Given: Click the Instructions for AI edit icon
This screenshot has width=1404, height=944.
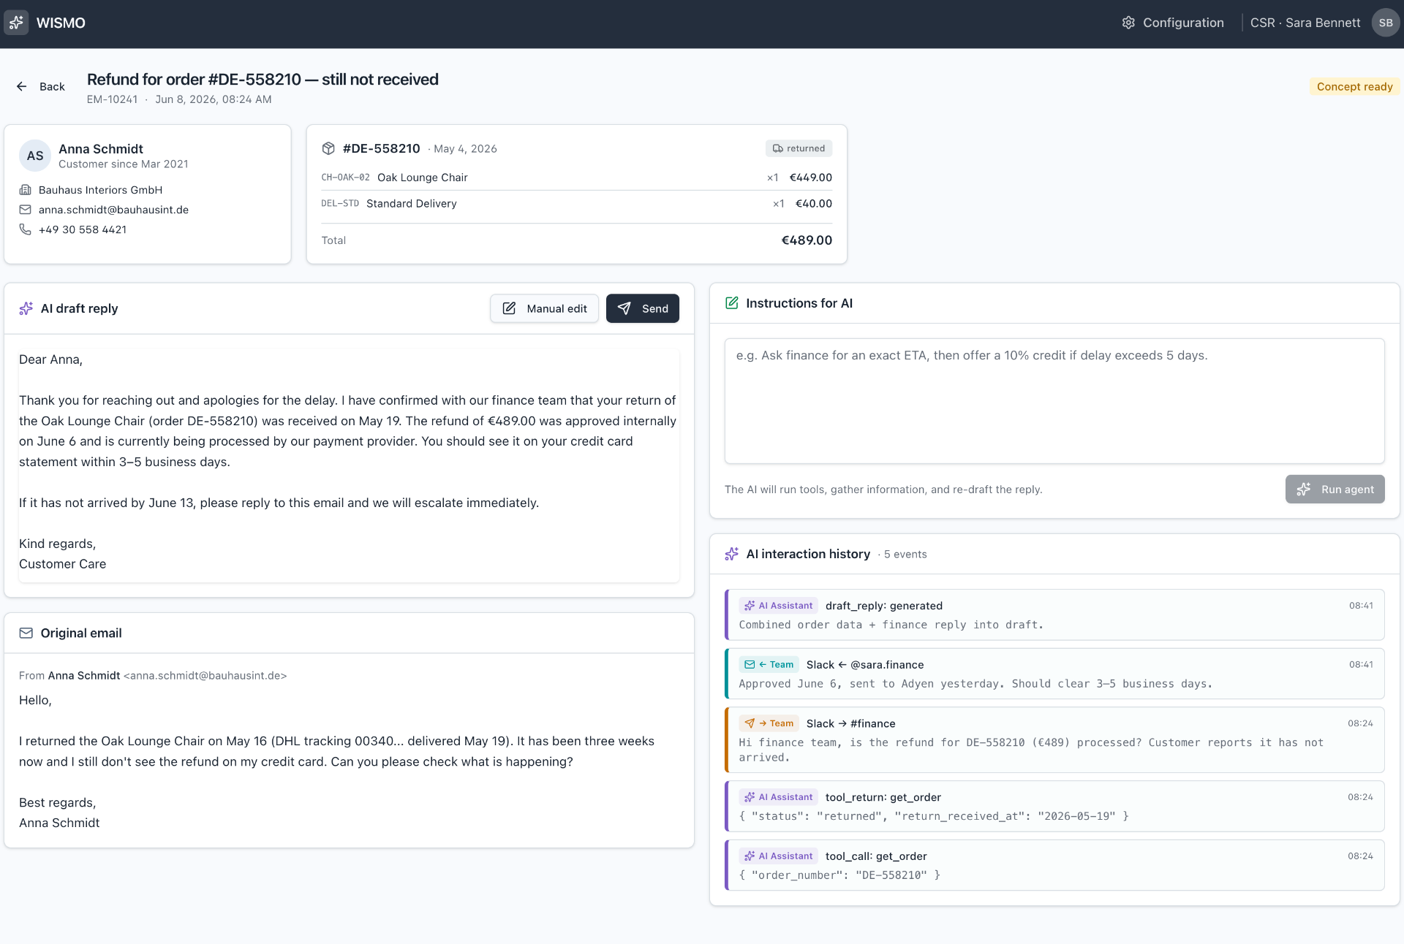Looking at the screenshot, I should pos(731,303).
